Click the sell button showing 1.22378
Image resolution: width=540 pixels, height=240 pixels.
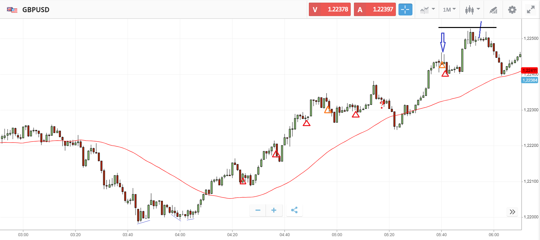(330, 10)
